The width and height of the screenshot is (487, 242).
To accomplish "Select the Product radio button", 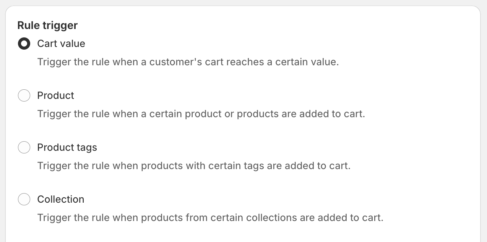I will pos(24,95).
